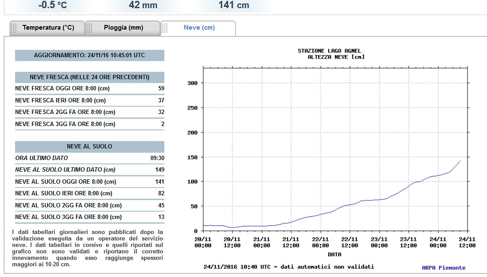The width and height of the screenshot is (487, 277).
Task: Click the AGGIORNAMENTO 24/11/16 10:45:01 UTC header
Action: coord(89,55)
